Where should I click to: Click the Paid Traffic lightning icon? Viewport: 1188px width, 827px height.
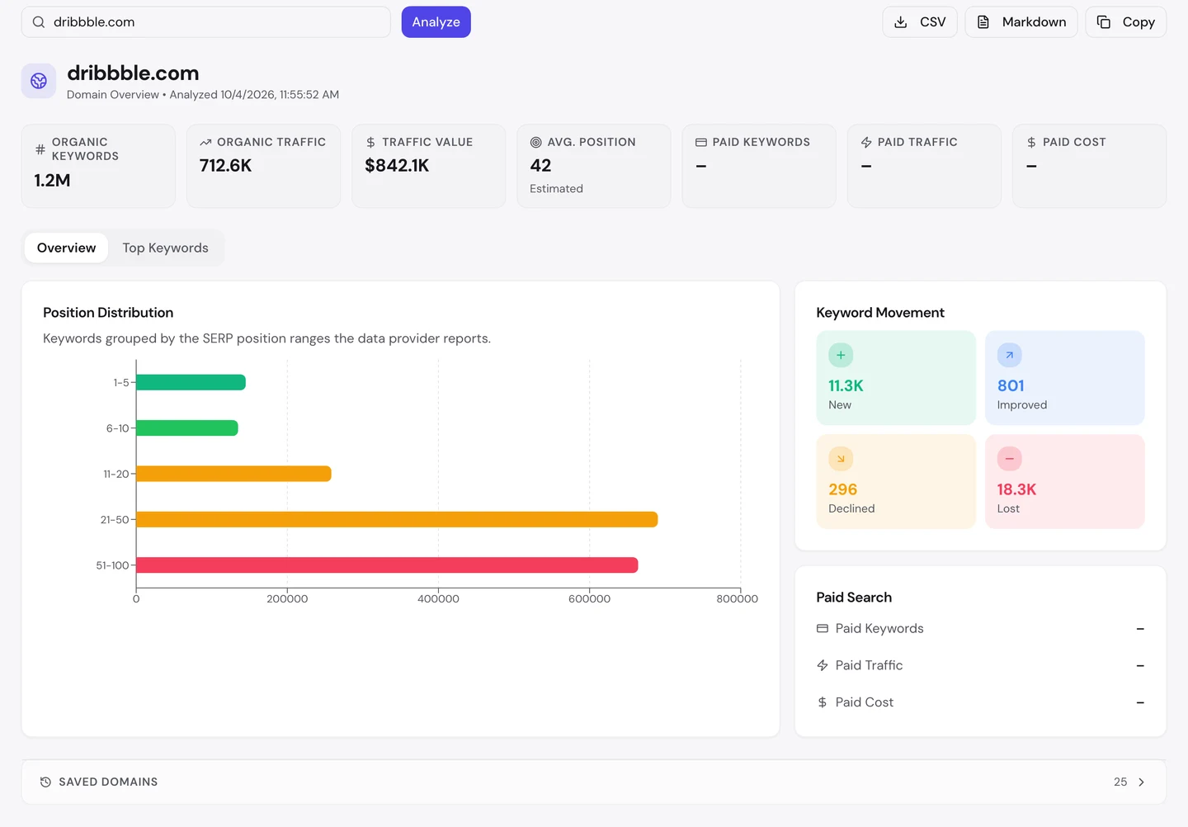[x=866, y=143]
